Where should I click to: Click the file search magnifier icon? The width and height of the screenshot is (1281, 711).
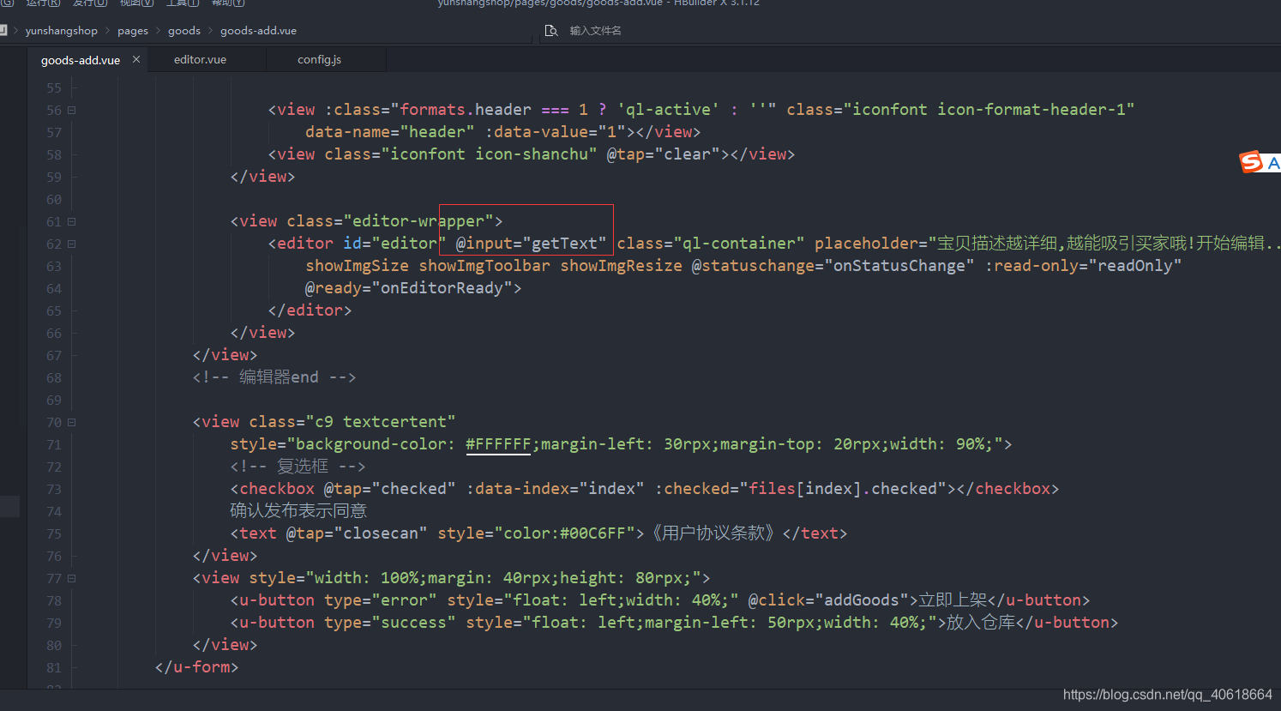(551, 31)
